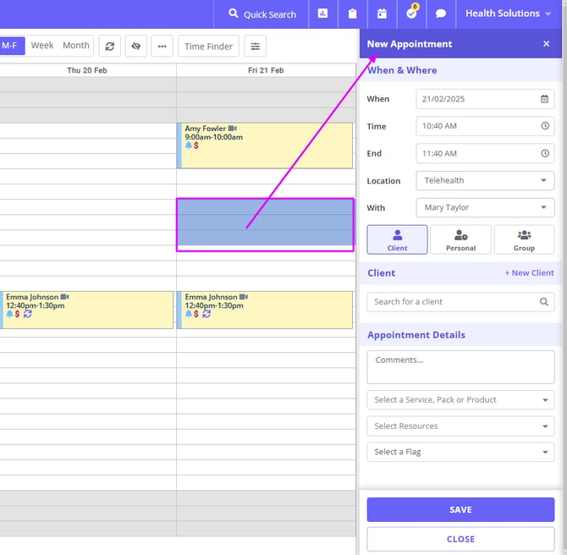The image size is (567, 555).
Task: Switch to the Week view tab
Action: (x=42, y=46)
